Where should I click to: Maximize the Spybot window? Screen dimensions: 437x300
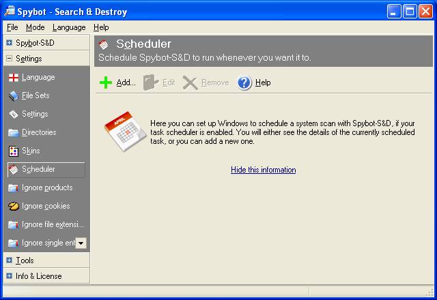click(410, 12)
